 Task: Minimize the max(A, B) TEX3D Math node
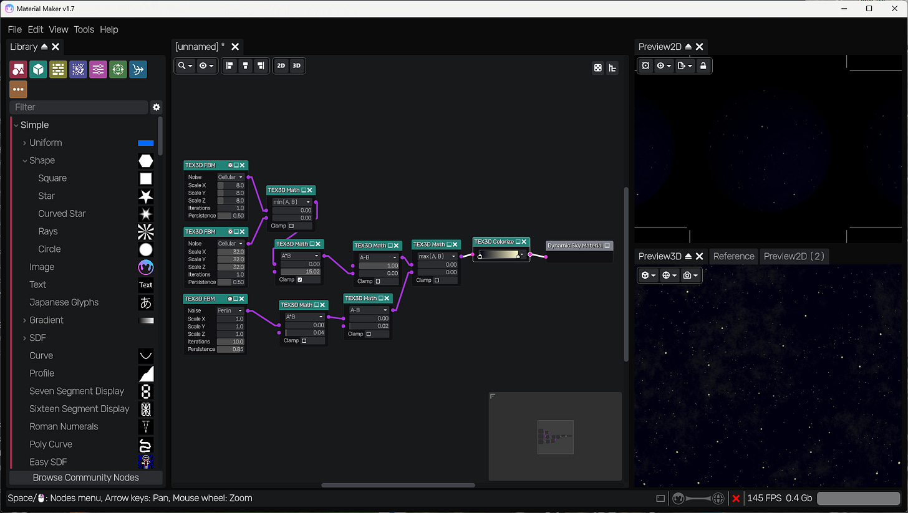pyautogui.click(x=448, y=244)
